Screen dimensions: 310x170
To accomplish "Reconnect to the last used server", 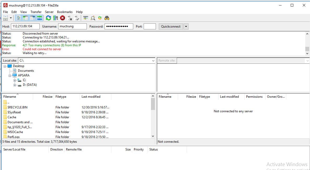I will click(x=77, y=18).
